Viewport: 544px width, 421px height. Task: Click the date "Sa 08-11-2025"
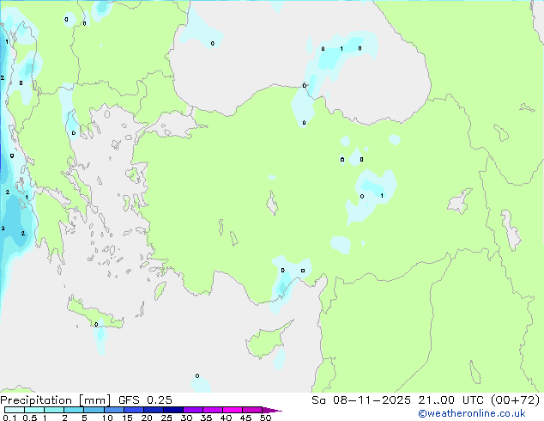point(361,400)
